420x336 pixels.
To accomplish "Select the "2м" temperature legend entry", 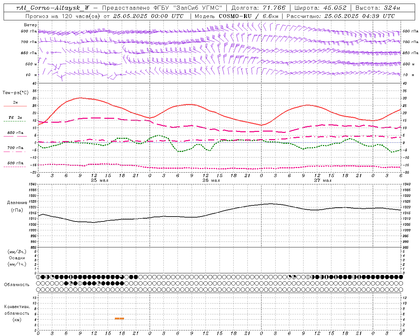I will [15, 103].
